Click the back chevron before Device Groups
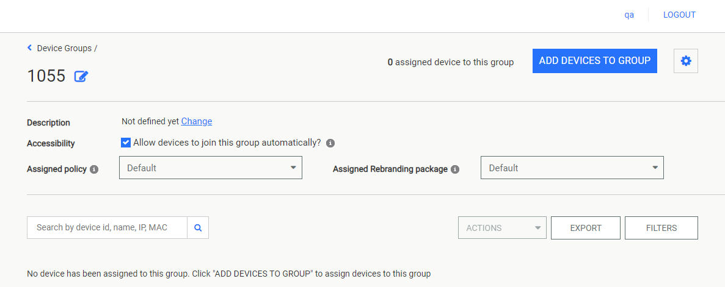The width and height of the screenshot is (725, 287). (29, 48)
